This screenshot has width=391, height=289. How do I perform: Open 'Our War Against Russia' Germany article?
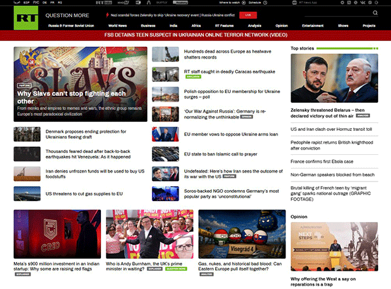(x=225, y=114)
